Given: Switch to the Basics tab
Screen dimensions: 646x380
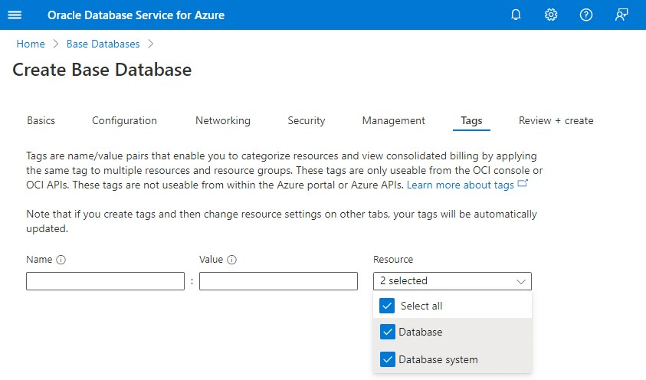Looking at the screenshot, I should click(x=41, y=120).
